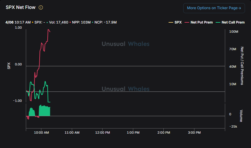Click the 10M right axis label
The image size is (251, 148).
233,84
